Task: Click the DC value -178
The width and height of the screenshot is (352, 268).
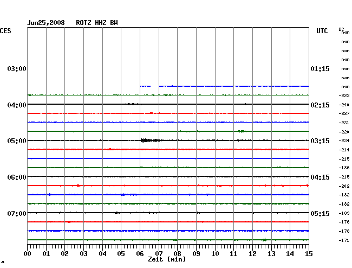Action: (x=344, y=231)
